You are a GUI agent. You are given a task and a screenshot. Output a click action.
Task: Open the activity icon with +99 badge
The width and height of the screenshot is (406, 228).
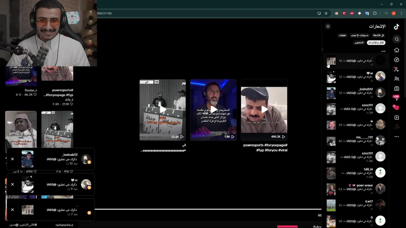[x=396, y=98]
